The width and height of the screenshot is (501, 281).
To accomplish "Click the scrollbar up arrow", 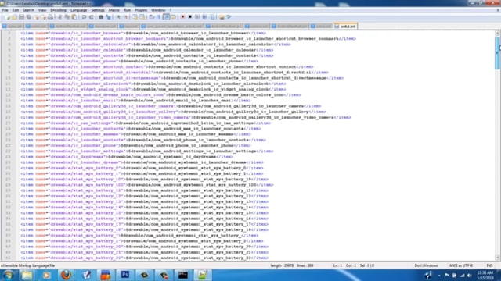I will coord(498,33).
